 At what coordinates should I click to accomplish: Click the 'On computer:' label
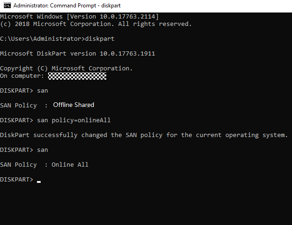pos(22,76)
